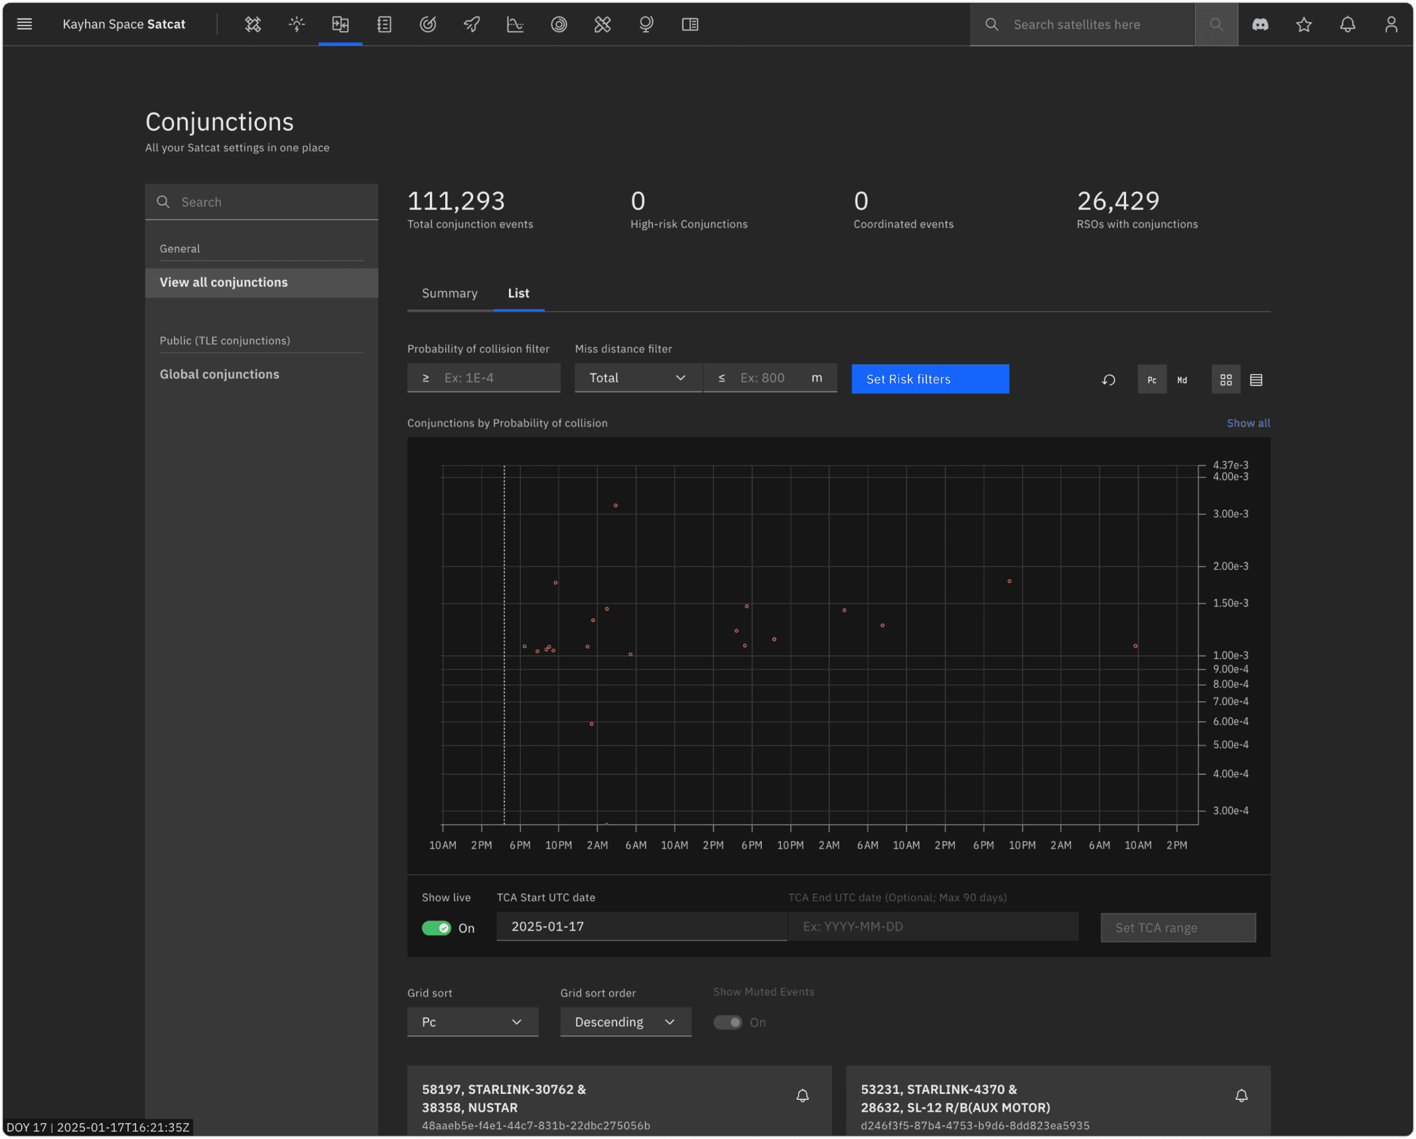Open the Descending sort order dropdown

click(x=626, y=1022)
